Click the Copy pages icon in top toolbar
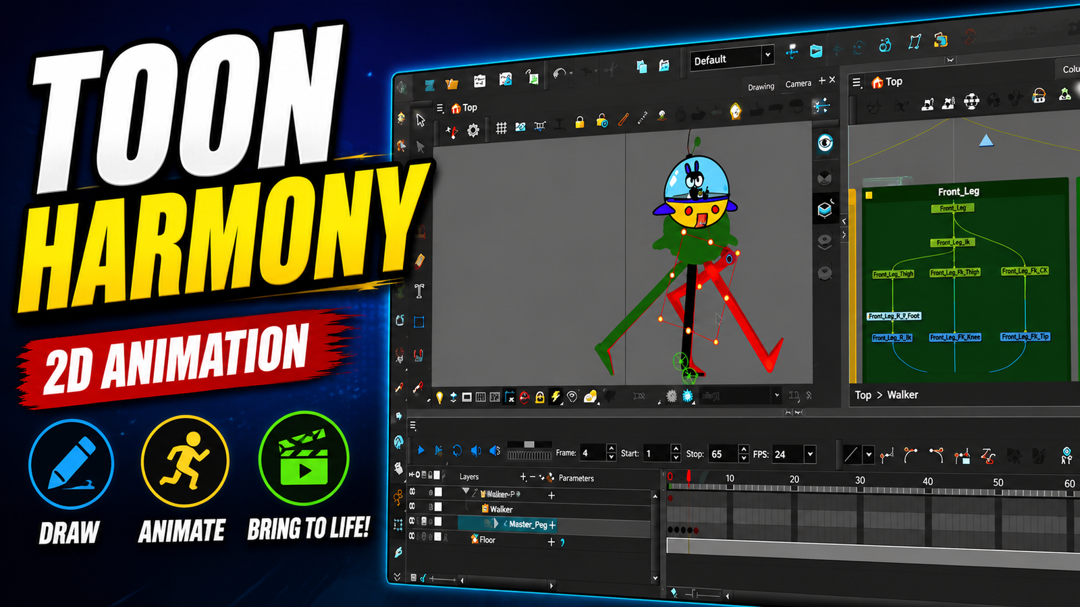1080x607 pixels. [x=641, y=66]
